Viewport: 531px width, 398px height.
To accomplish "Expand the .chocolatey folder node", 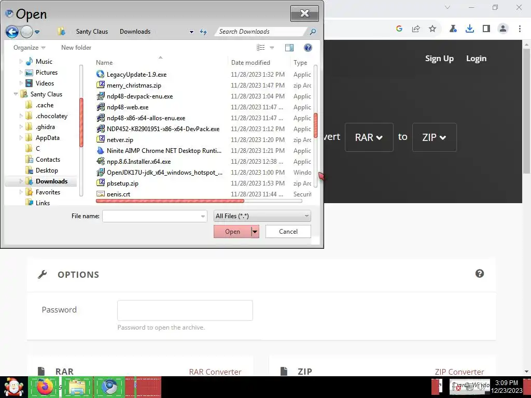I will (x=21, y=116).
